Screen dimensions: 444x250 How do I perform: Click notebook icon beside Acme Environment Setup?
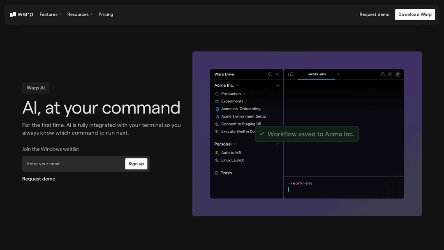[217, 117]
